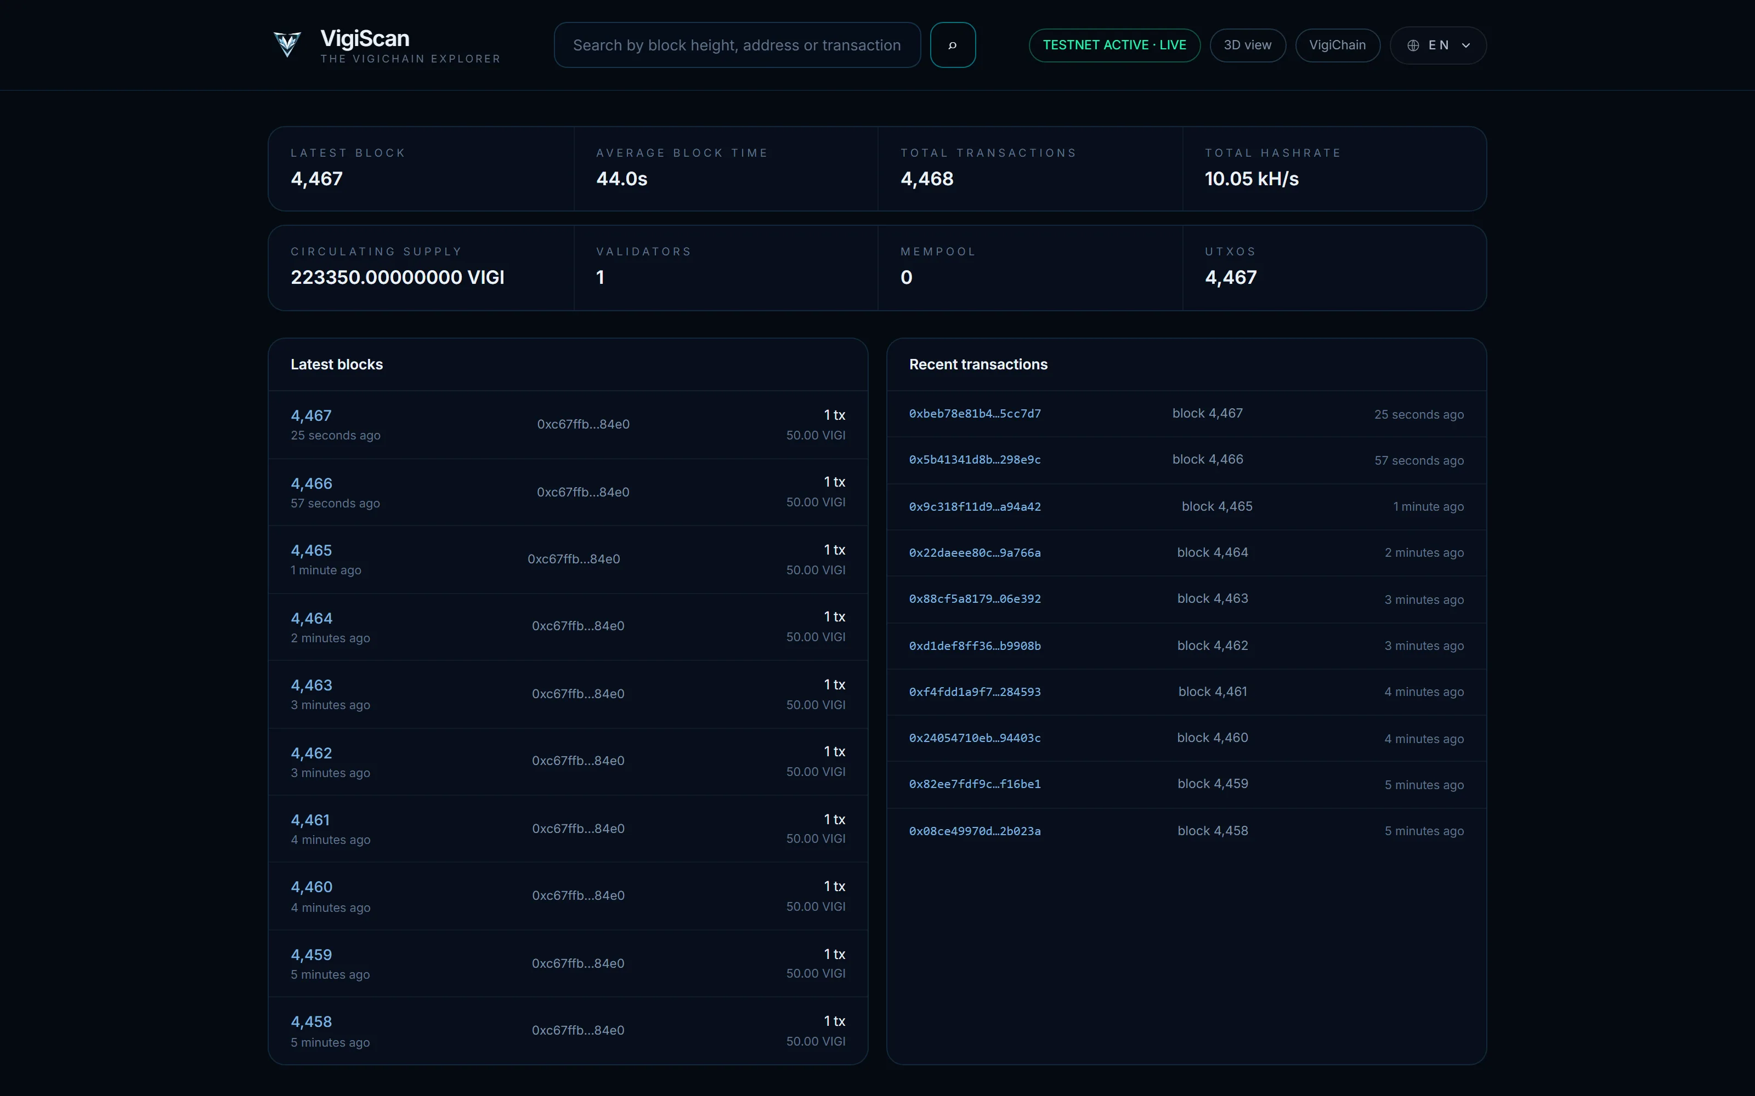Click miner hash in block 4,467 row
The image size is (1755, 1096).
(x=583, y=425)
